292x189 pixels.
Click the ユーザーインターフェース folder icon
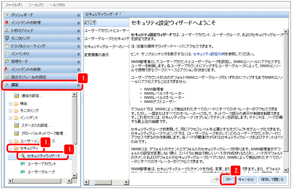16,141
